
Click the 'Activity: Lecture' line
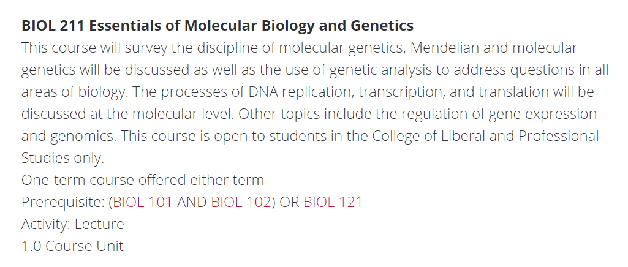pyautogui.click(x=72, y=224)
